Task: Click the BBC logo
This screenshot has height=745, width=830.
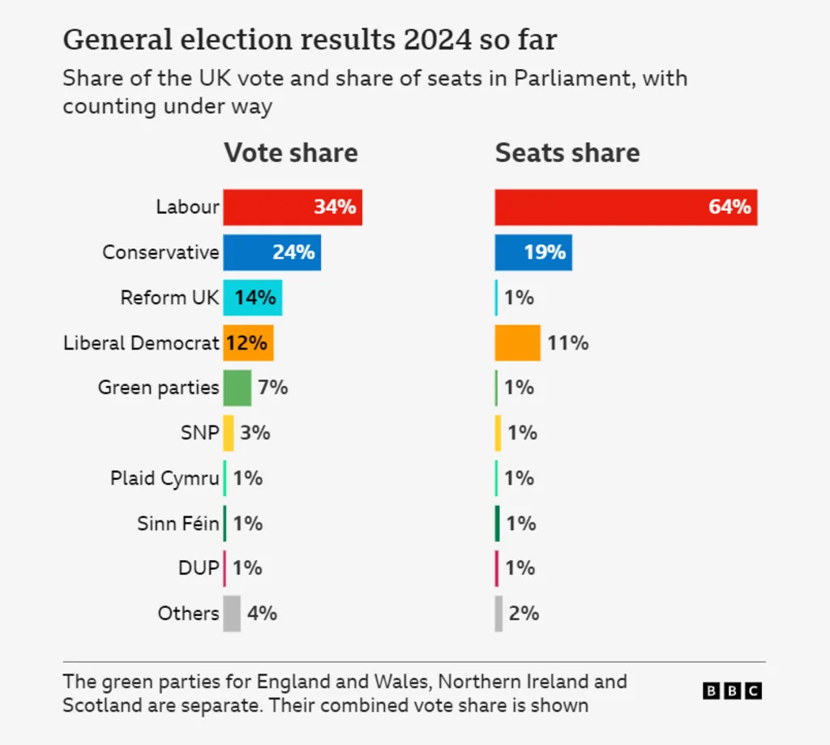Action: [732, 691]
